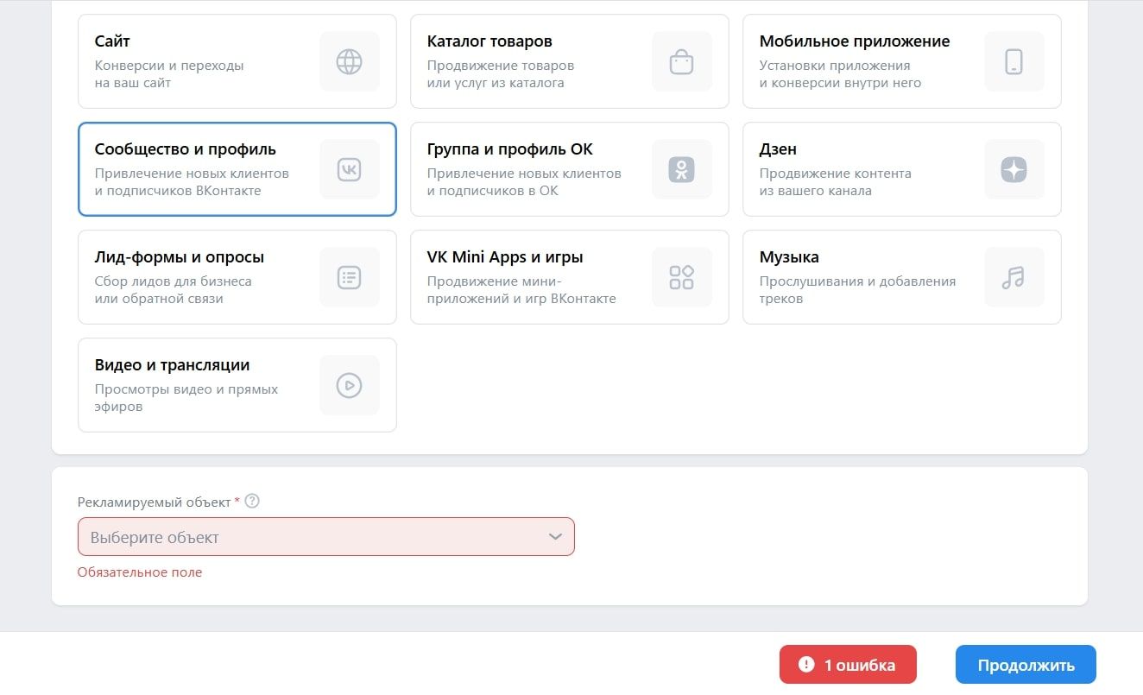This screenshot has width=1143, height=695.
Task: Click the smartphone icon for Мобильное приложение
Action: [x=1014, y=61]
